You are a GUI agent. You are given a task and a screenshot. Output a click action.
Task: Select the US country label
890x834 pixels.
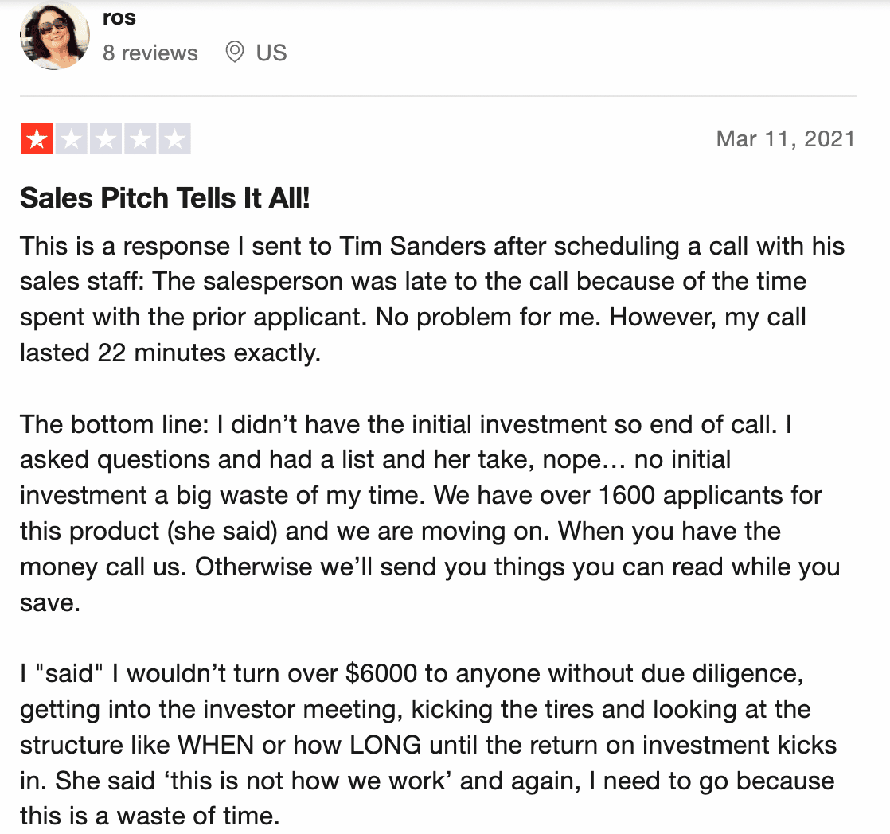pos(271,53)
